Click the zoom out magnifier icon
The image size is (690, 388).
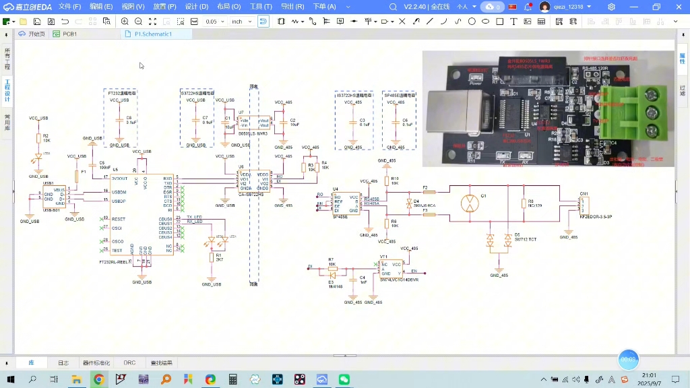click(x=138, y=22)
